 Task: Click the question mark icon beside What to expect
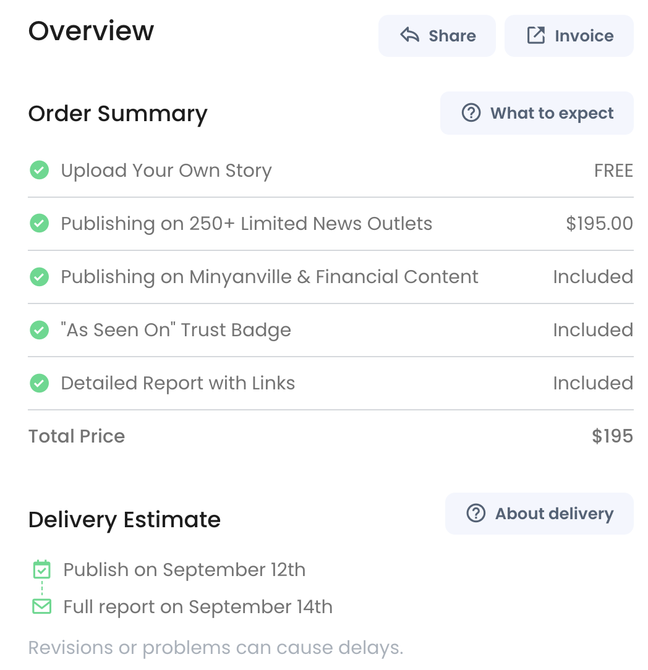(x=471, y=113)
